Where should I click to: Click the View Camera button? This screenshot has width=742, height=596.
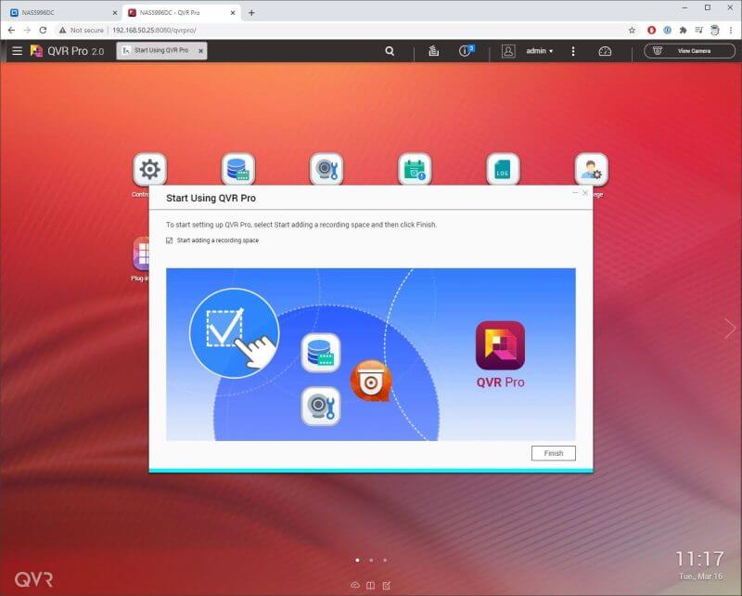pos(689,51)
